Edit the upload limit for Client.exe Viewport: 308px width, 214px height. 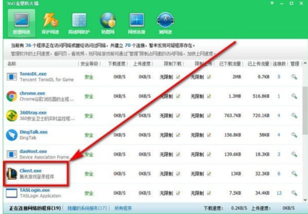coord(209,174)
